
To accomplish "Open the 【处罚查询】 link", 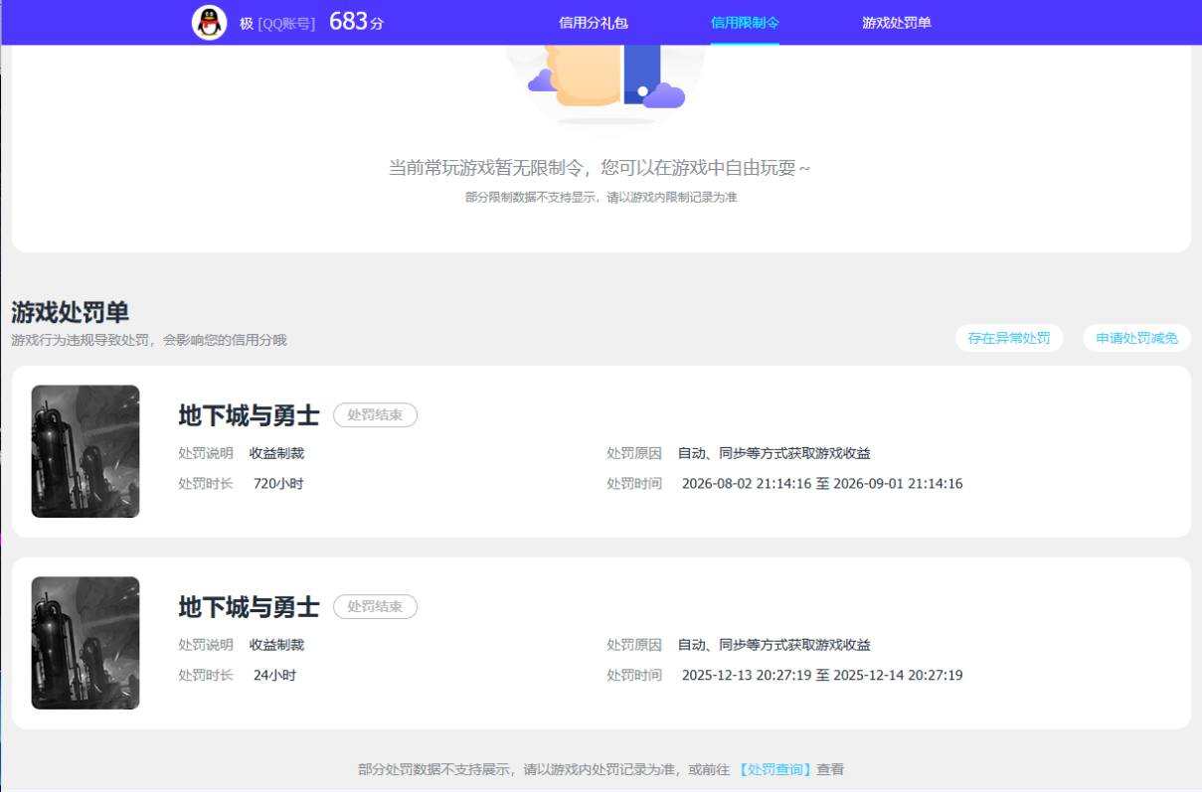I will point(775,769).
